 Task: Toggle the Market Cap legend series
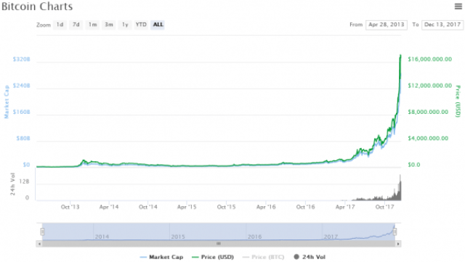pyautogui.click(x=161, y=257)
